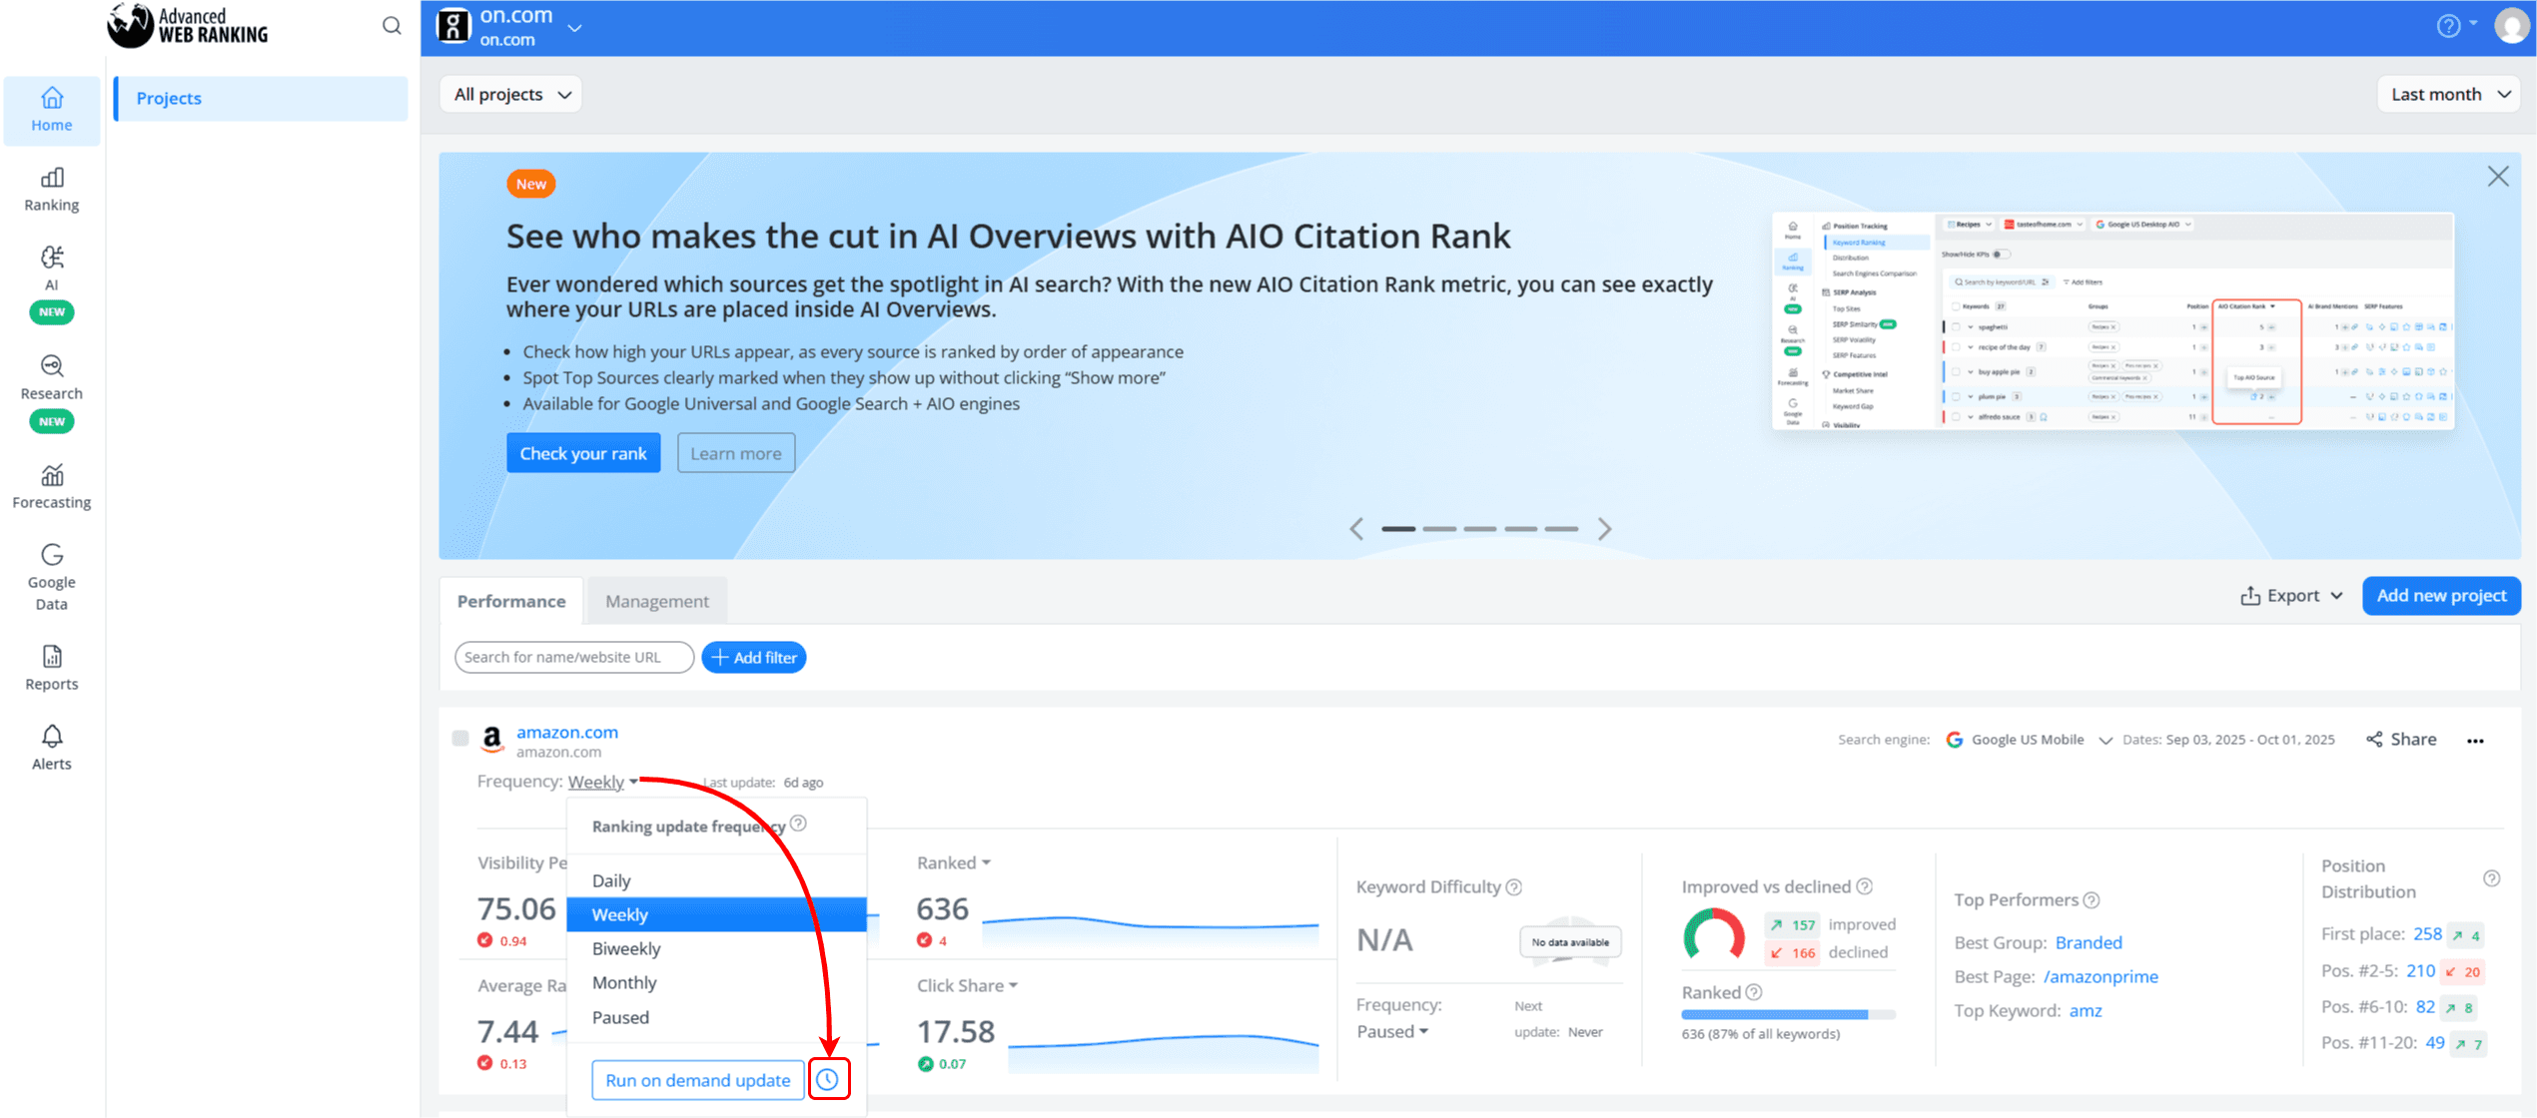
Task: Open the Home section in sidebar
Action: [52, 110]
